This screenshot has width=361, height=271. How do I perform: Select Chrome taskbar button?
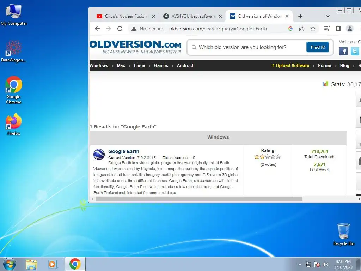[x=75, y=264]
